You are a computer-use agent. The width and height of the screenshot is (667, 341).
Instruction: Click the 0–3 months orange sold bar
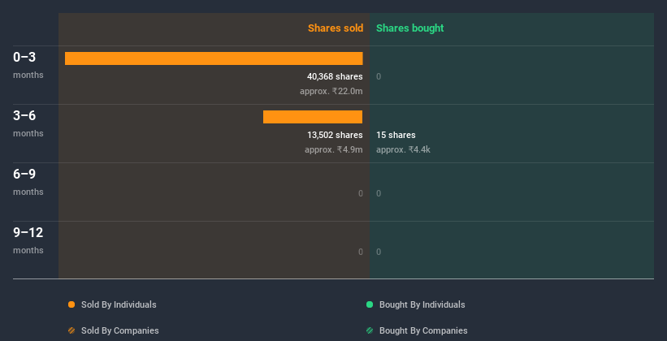click(x=214, y=58)
